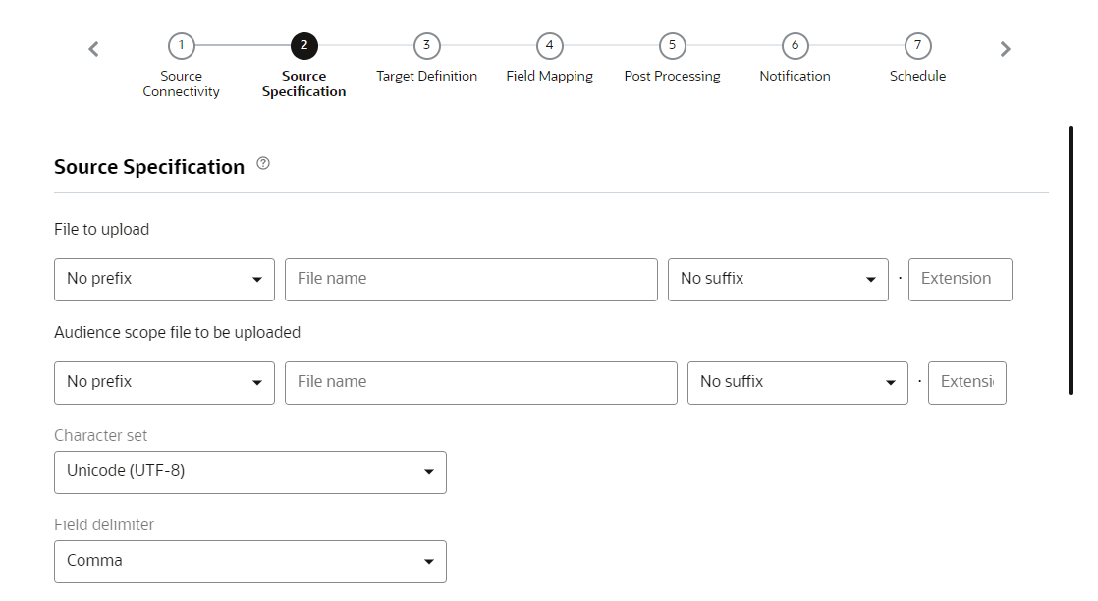1098x601 pixels.
Task: Go to step 1 Source Connectivity
Action: point(182,46)
